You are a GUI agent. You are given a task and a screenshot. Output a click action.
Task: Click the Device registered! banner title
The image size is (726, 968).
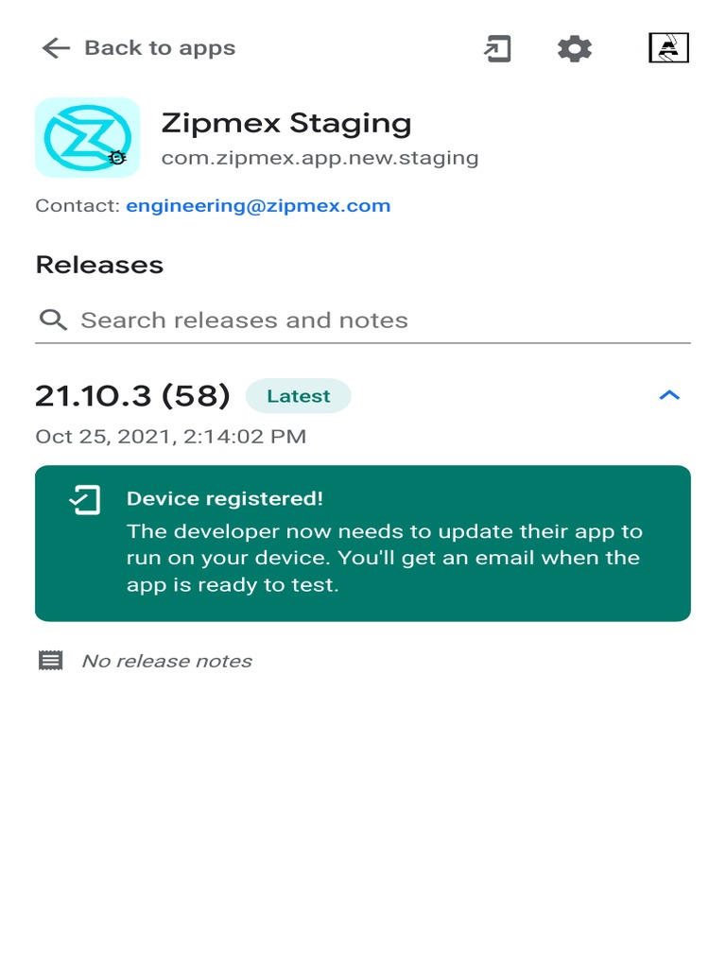(x=225, y=499)
